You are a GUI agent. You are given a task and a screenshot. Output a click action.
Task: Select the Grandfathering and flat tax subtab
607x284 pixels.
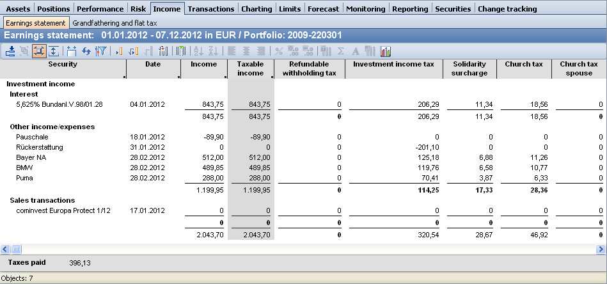pos(114,22)
